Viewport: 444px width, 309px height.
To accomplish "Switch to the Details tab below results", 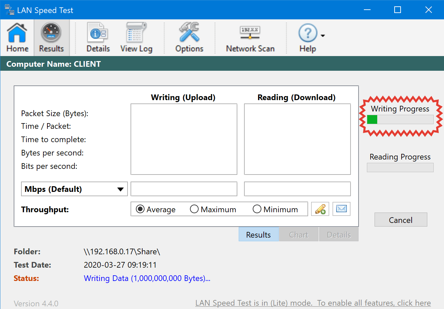I will (x=339, y=235).
